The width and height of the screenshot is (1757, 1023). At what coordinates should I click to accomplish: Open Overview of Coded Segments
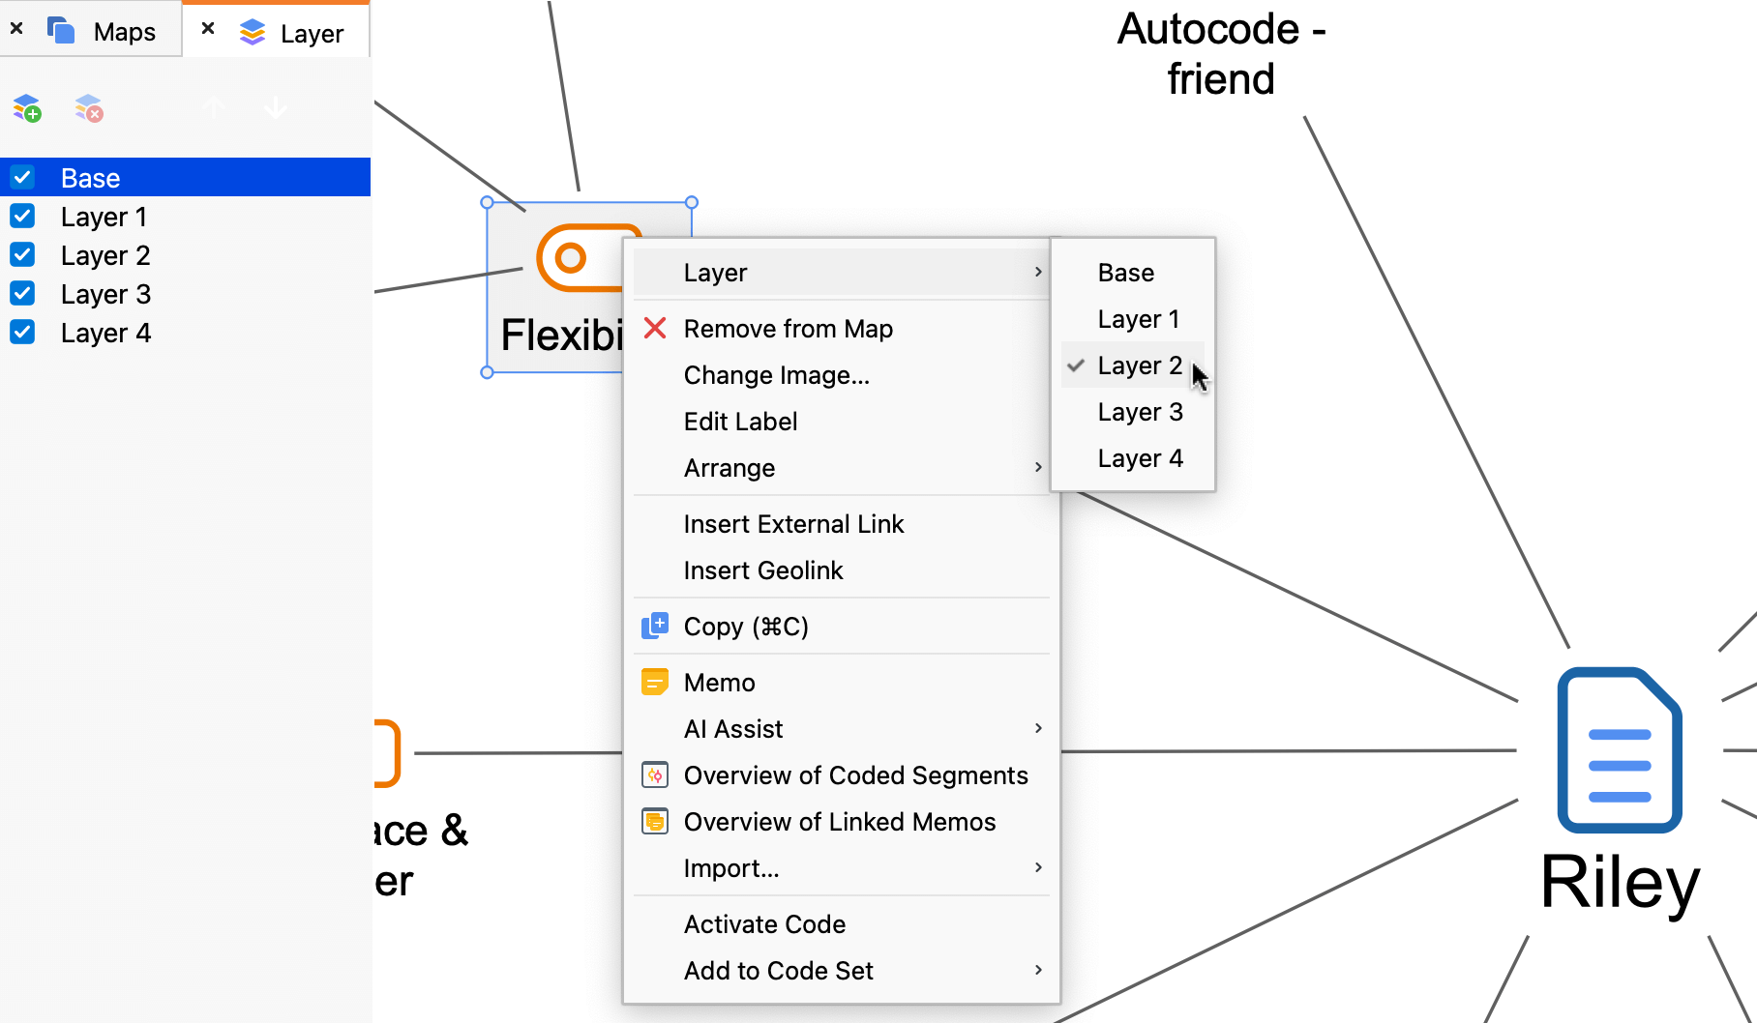[841, 775]
